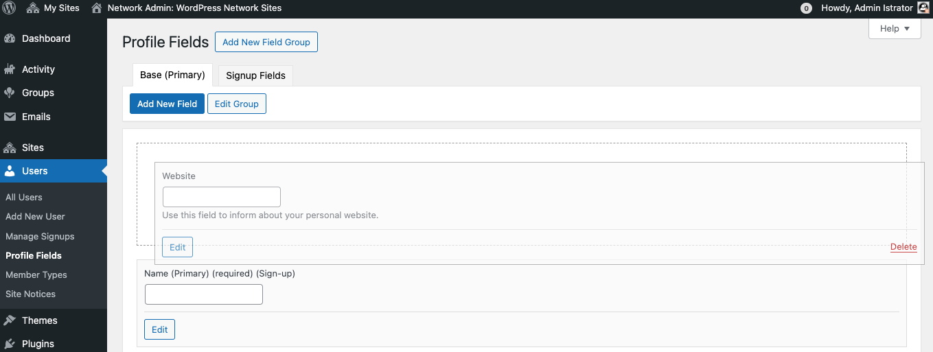Click the Emails envelope icon

click(x=10, y=117)
